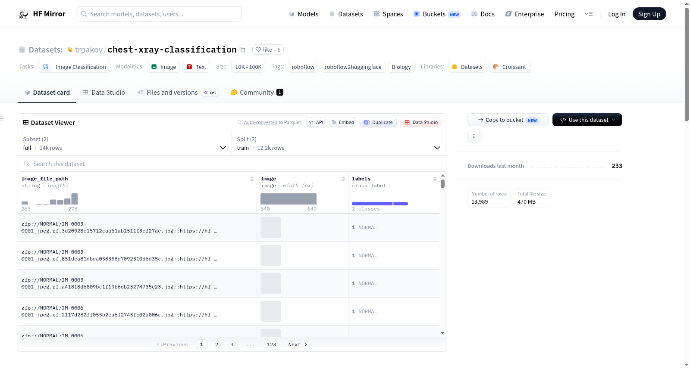690x369 pixels.
Task: Click the roboflow tag
Action: click(x=303, y=67)
